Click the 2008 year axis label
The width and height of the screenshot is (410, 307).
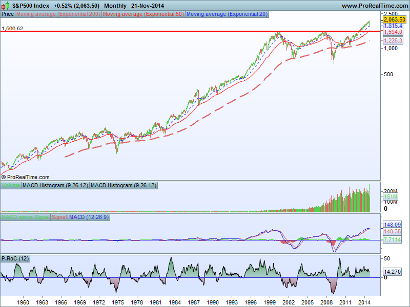click(x=326, y=302)
